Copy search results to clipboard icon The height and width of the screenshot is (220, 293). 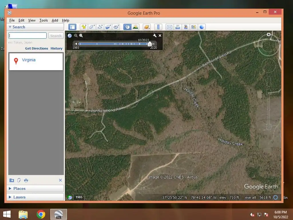pyautogui.click(x=19, y=180)
